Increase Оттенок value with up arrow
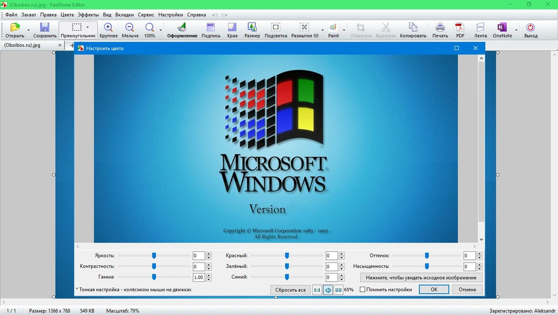Screen dimensions: 558x315 coord(479,254)
